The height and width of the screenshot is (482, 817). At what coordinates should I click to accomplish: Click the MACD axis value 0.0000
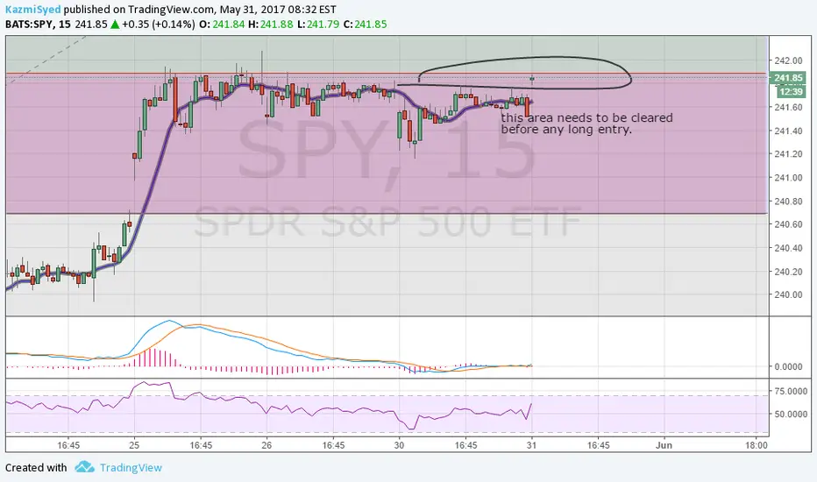pos(788,366)
